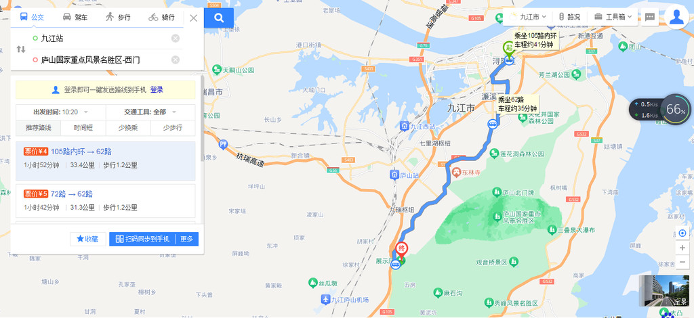This screenshot has width=694, height=318.
Task: Switch to the 驾车 driving tab
Action: point(75,18)
